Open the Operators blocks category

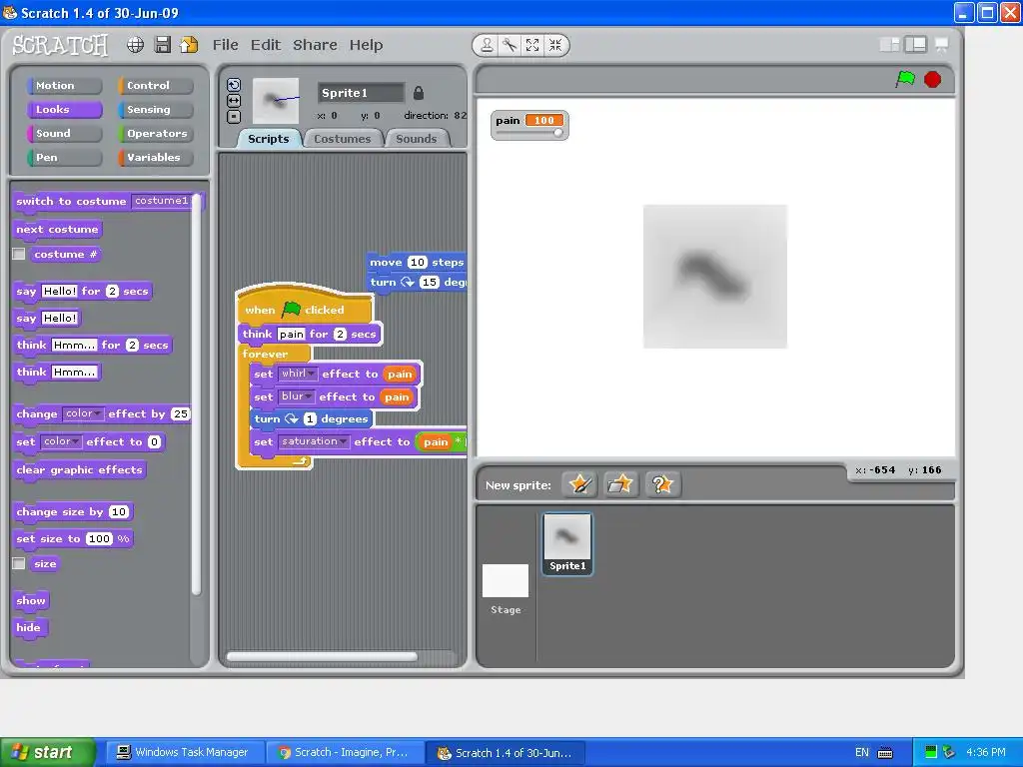155,133
